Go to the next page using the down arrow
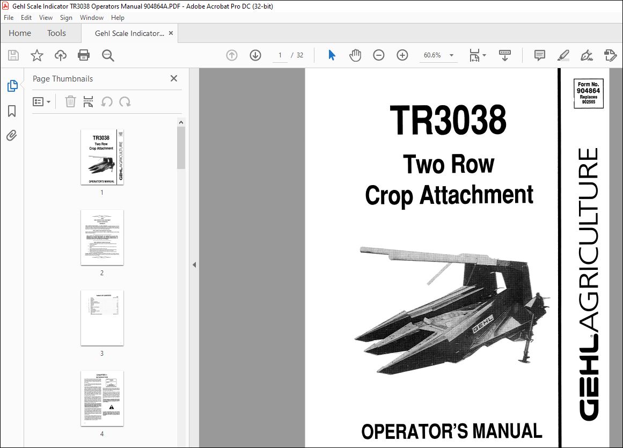This screenshot has width=623, height=448. (x=255, y=55)
